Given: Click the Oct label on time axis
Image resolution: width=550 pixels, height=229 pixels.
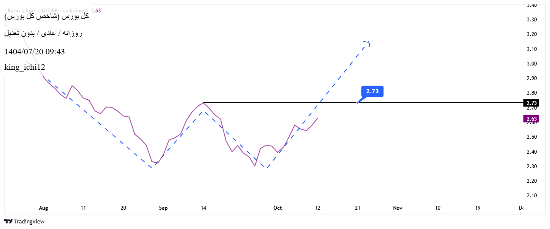Looking at the screenshot, I should [278, 208].
